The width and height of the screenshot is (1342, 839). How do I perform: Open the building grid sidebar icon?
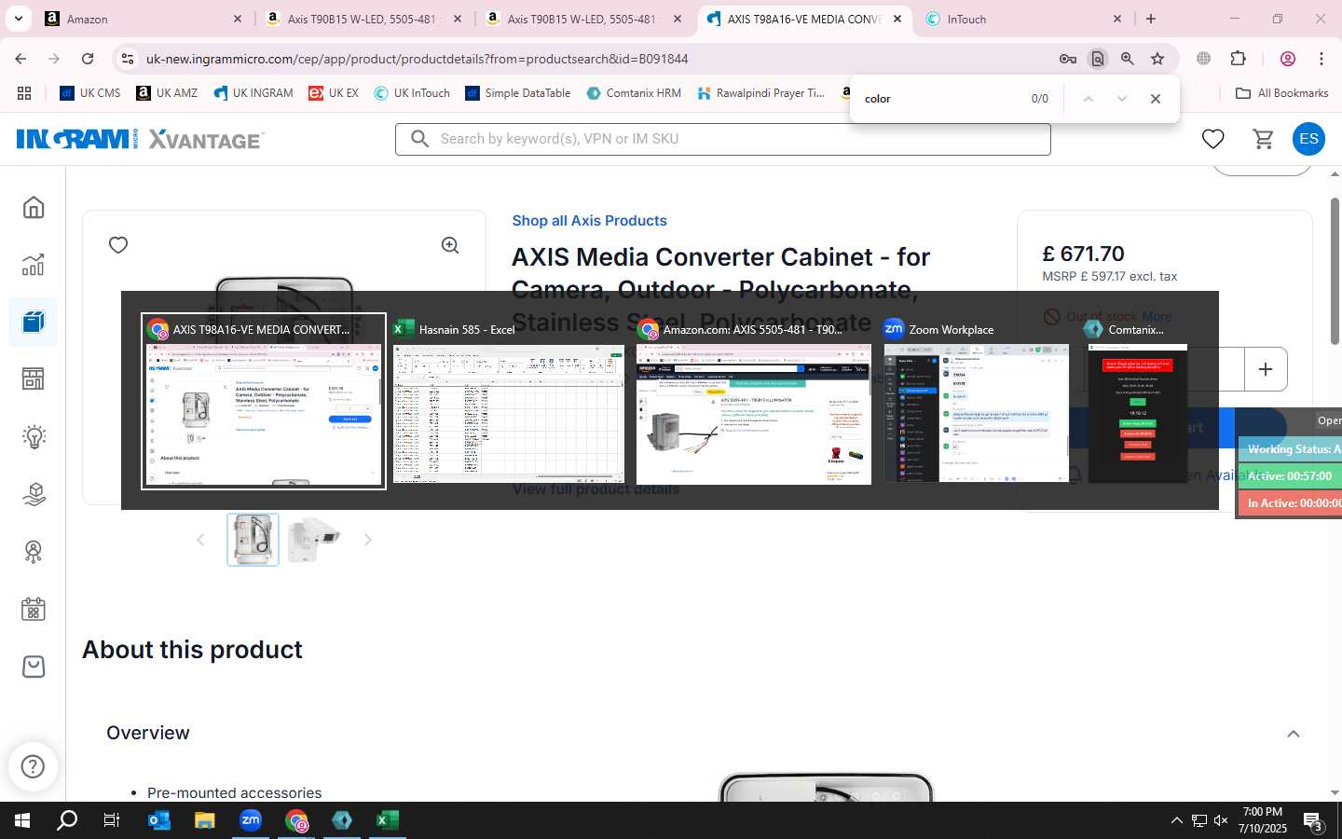click(34, 378)
